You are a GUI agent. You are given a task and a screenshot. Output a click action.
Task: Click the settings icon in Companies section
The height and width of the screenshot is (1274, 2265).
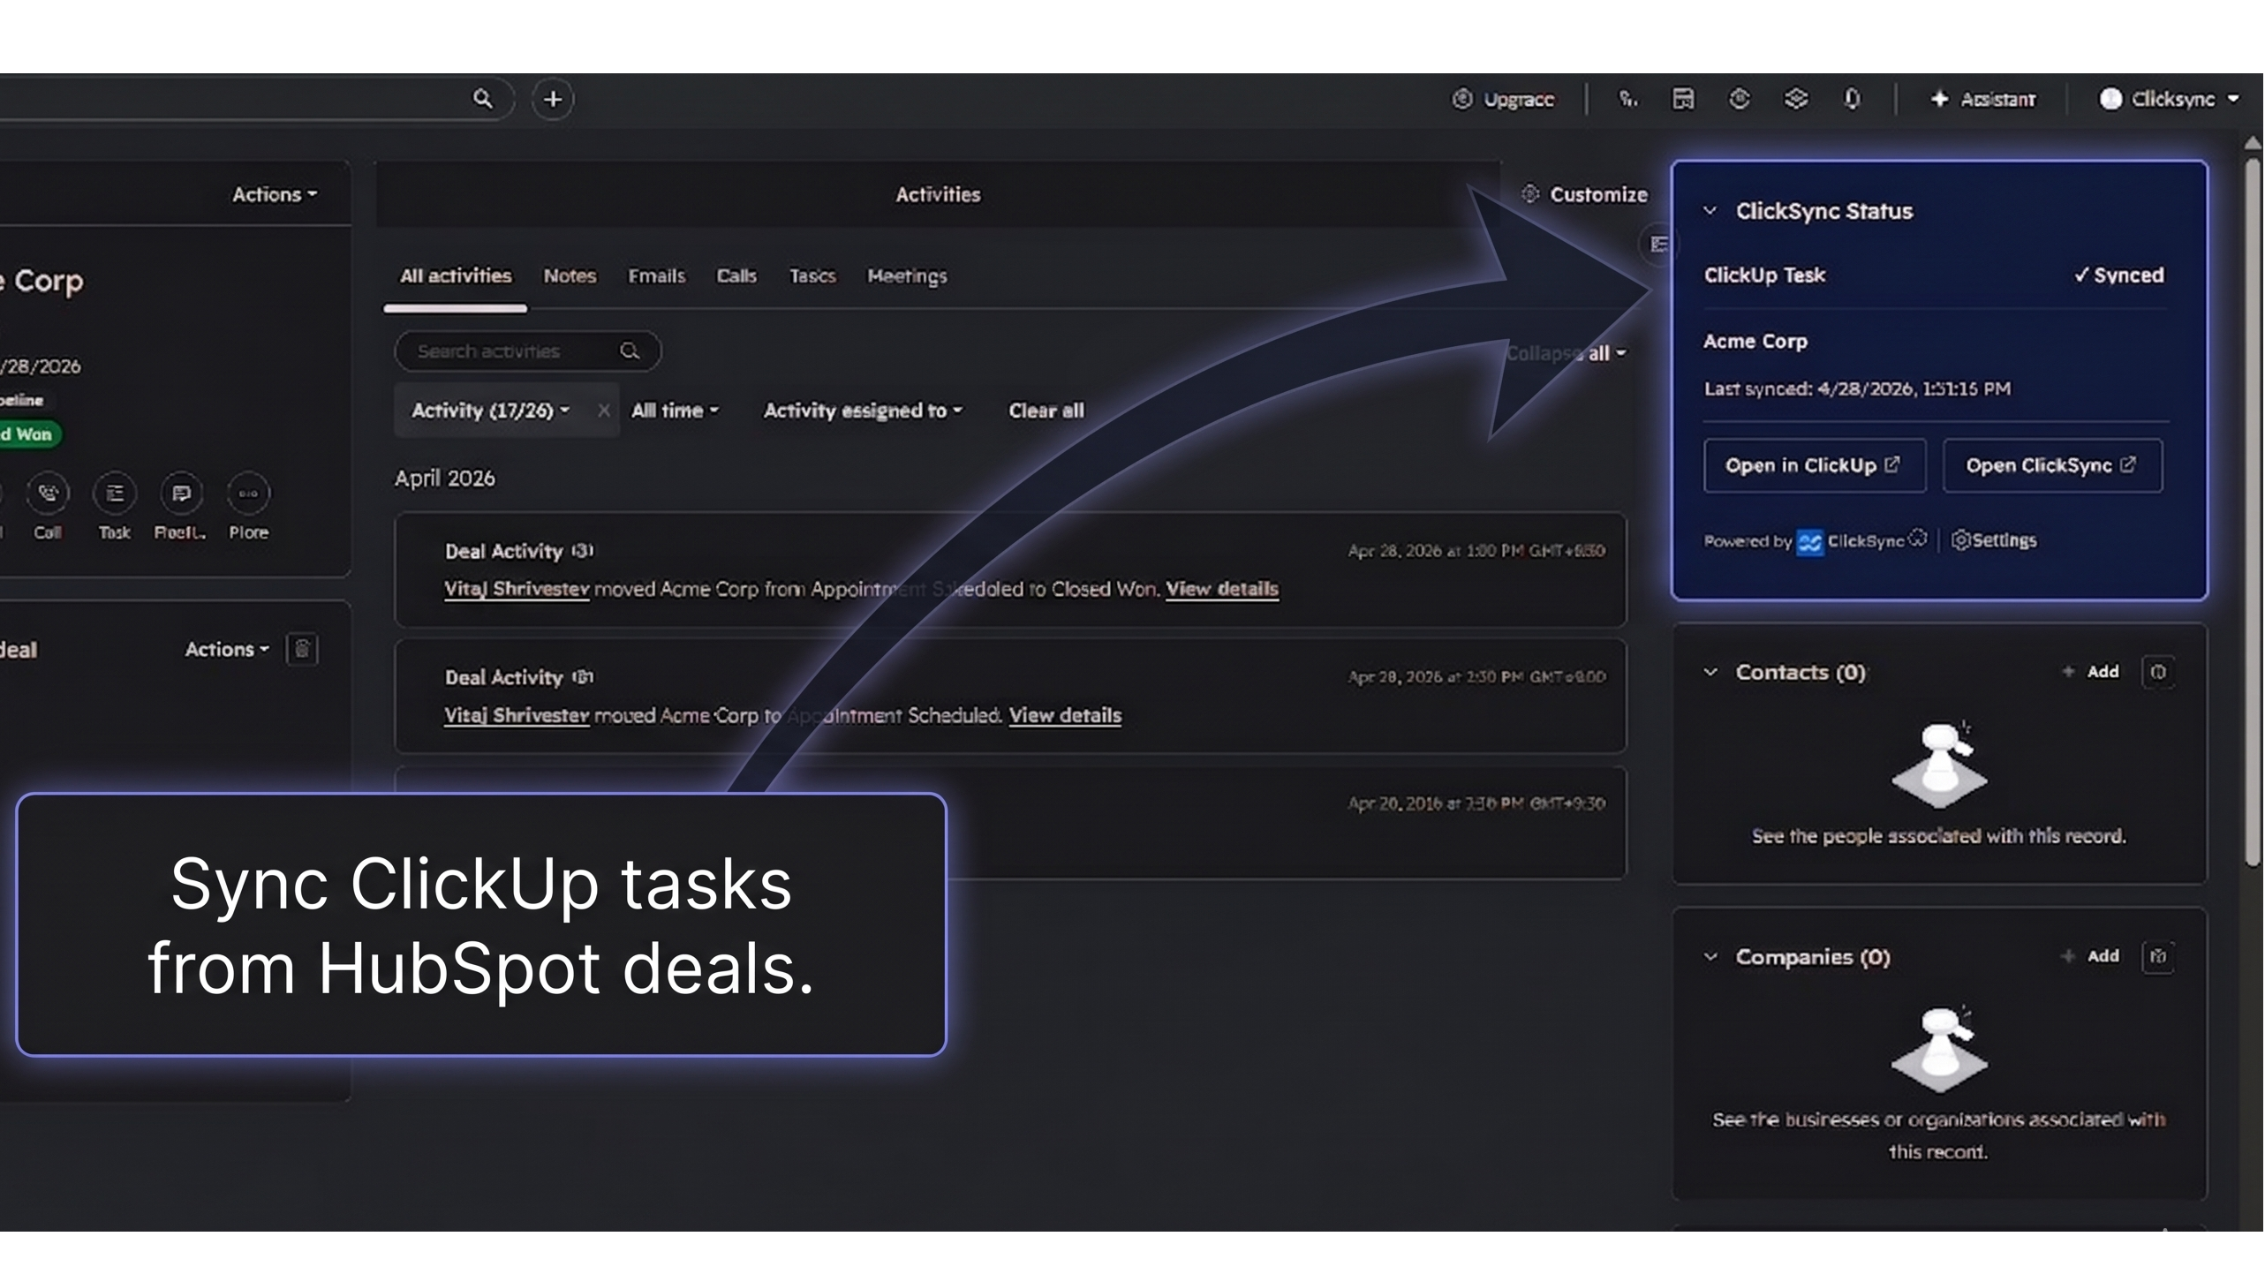(2158, 956)
